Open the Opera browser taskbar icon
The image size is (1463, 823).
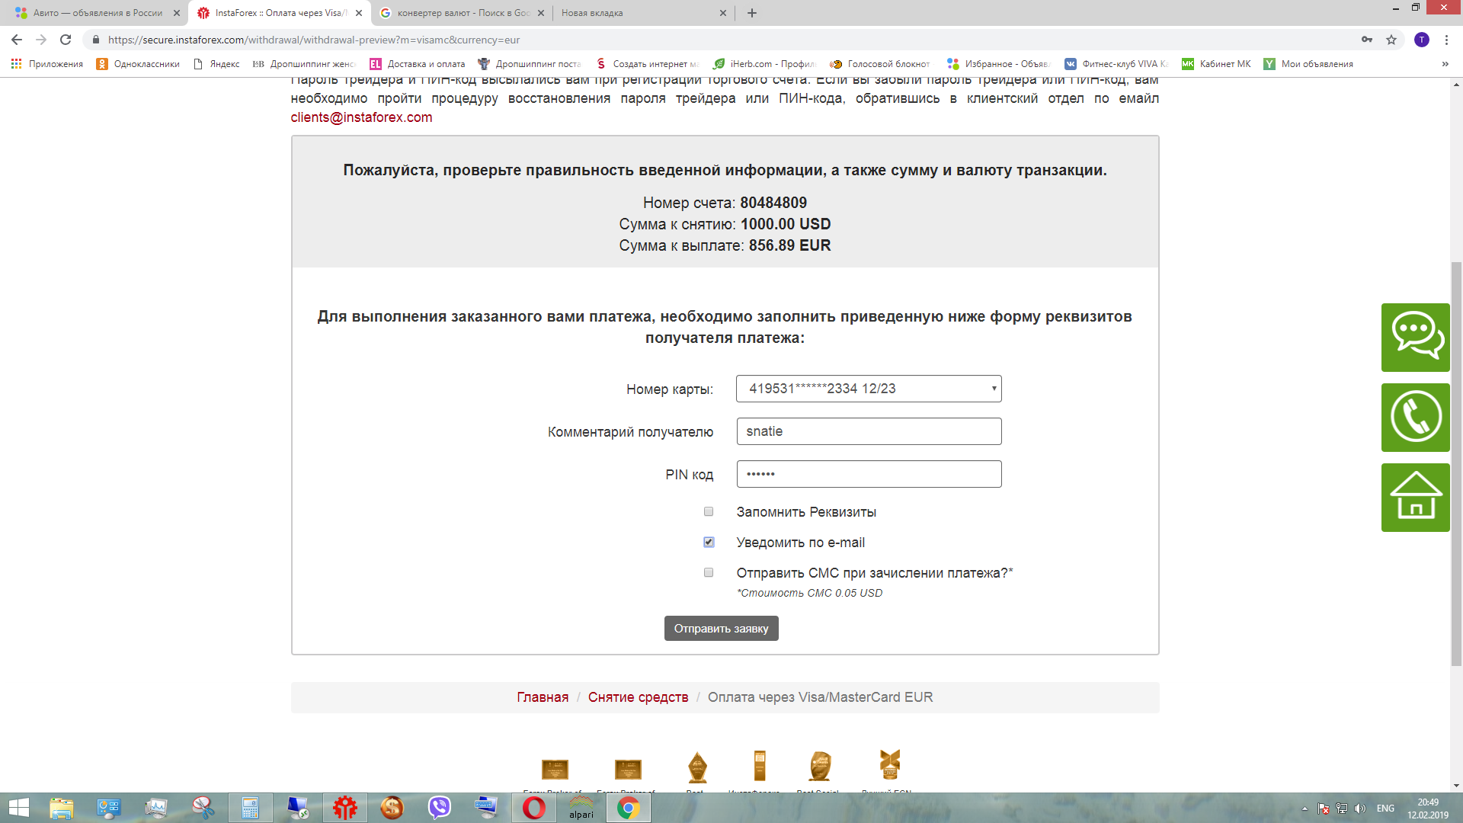pos(533,808)
